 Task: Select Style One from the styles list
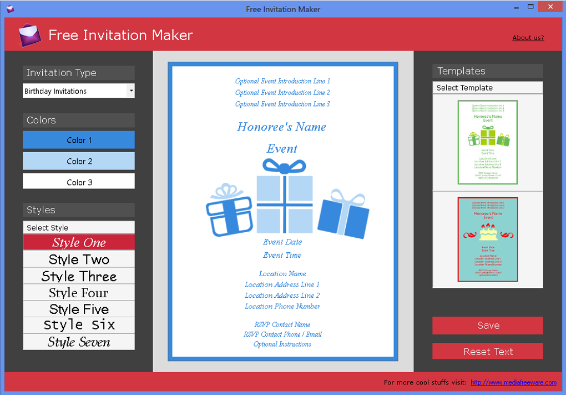coord(79,242)
